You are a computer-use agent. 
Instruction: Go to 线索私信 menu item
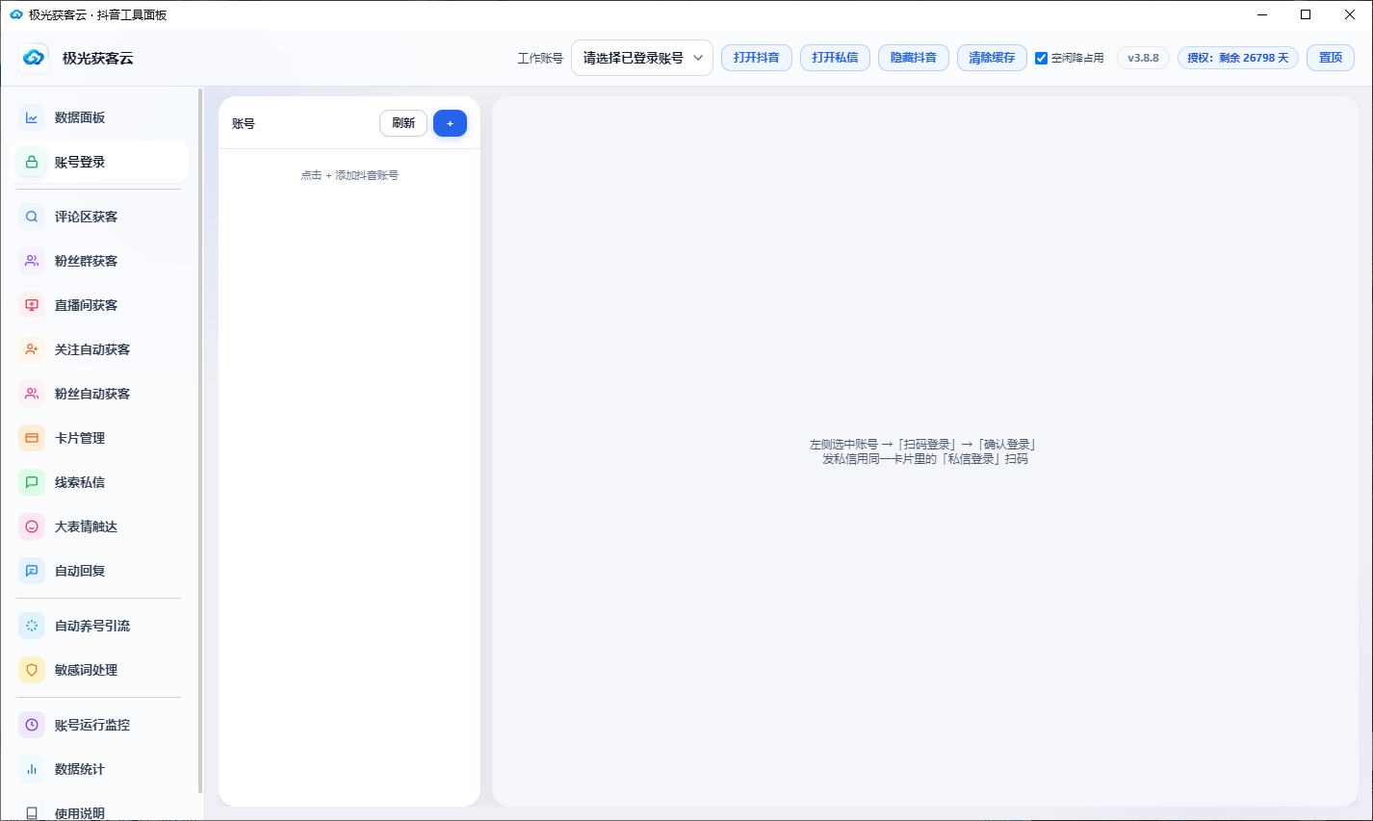99,482
